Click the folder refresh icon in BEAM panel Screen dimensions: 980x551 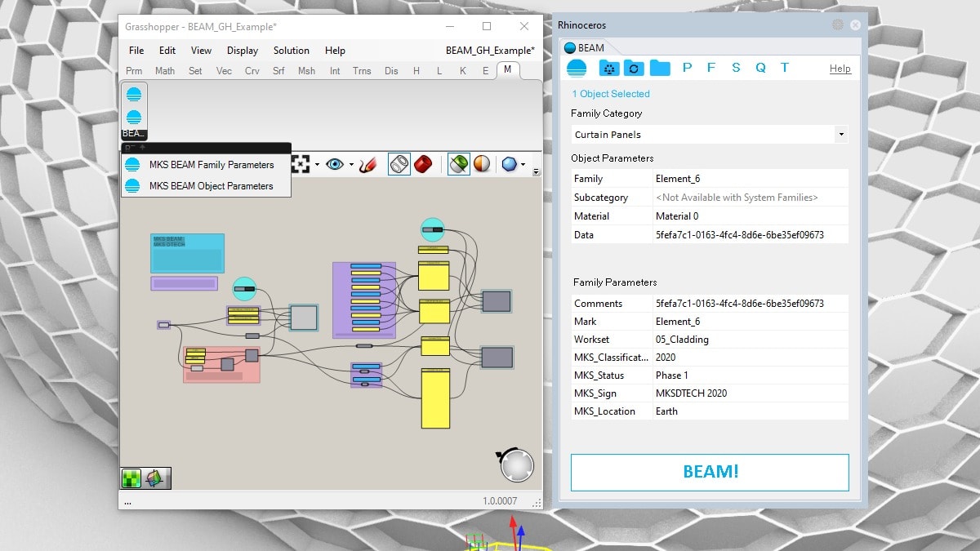coord(634,68)
